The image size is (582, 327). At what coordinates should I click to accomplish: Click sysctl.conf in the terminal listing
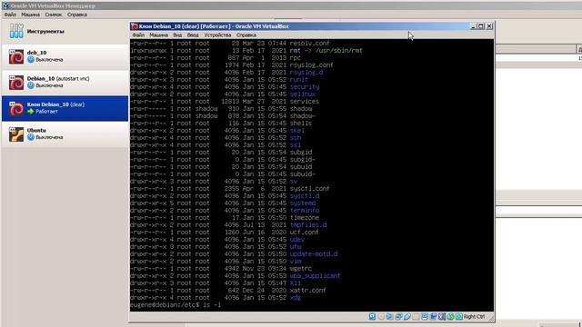pyautogui.click(x=309, y=188)
